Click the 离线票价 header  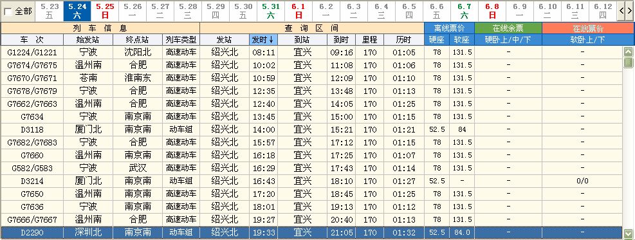[449, 28]
